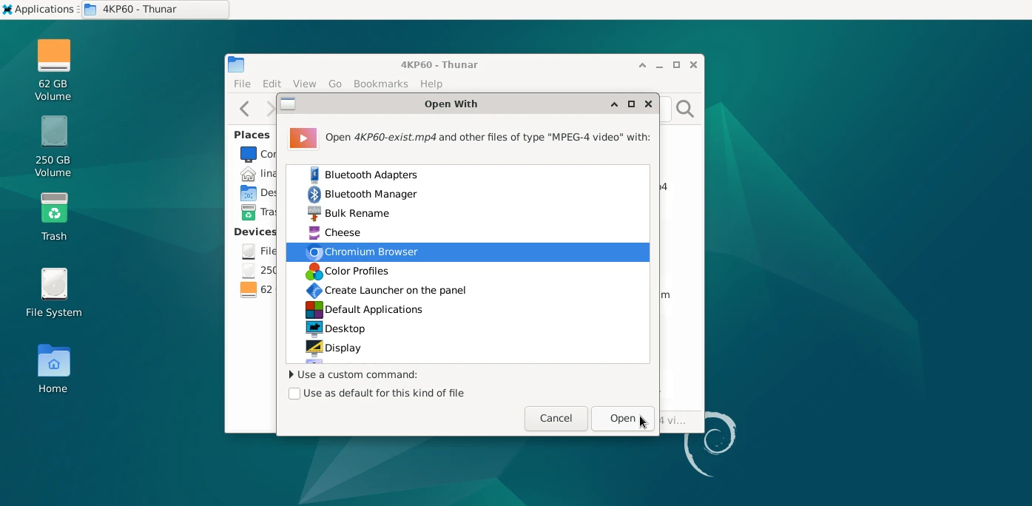Click the Chromium Browser icon
This screenshot has width=1032, height=506.
(314, 252)
